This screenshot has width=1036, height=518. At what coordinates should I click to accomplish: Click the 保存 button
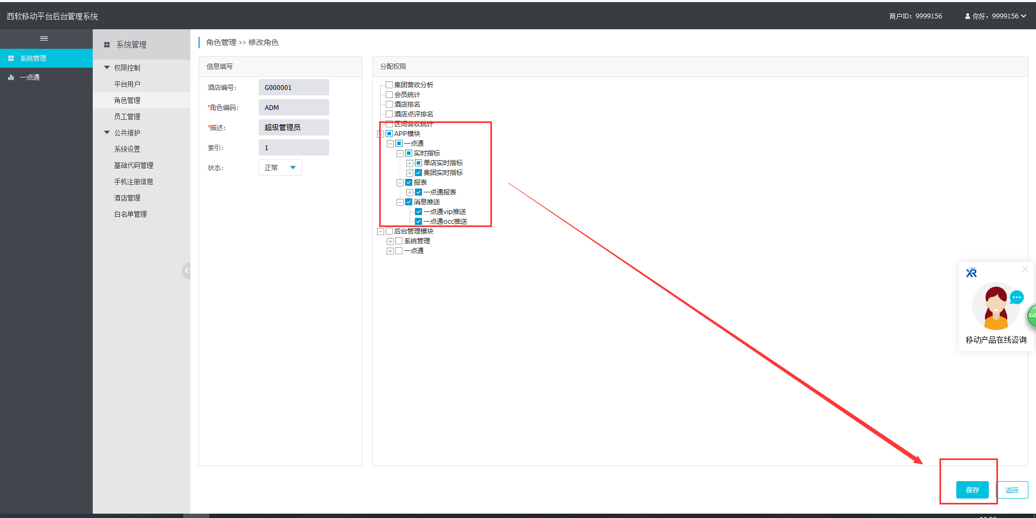tap(972, 490)
